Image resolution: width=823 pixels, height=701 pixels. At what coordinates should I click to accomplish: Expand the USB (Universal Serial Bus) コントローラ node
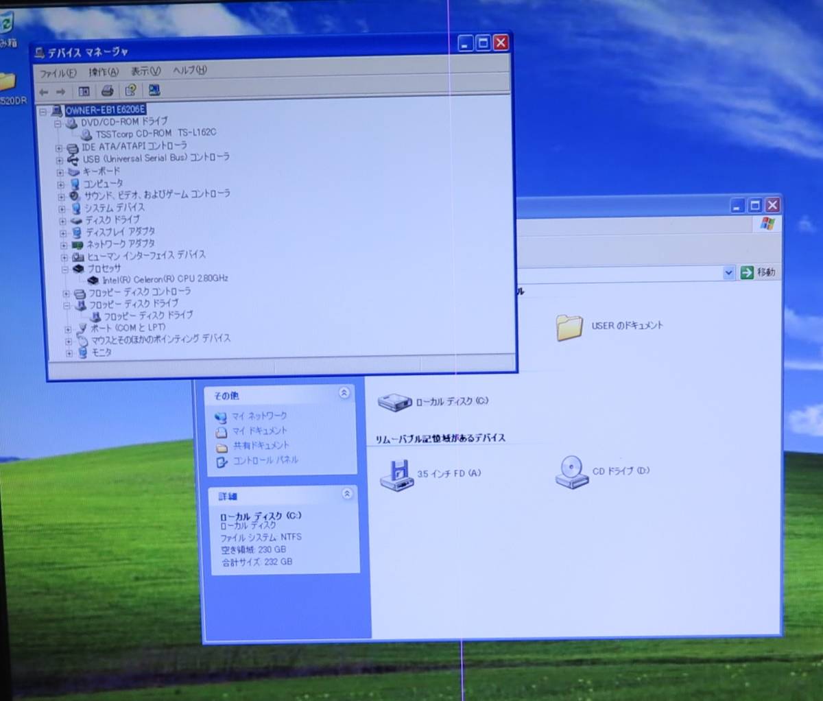click(x=60, y=161)
